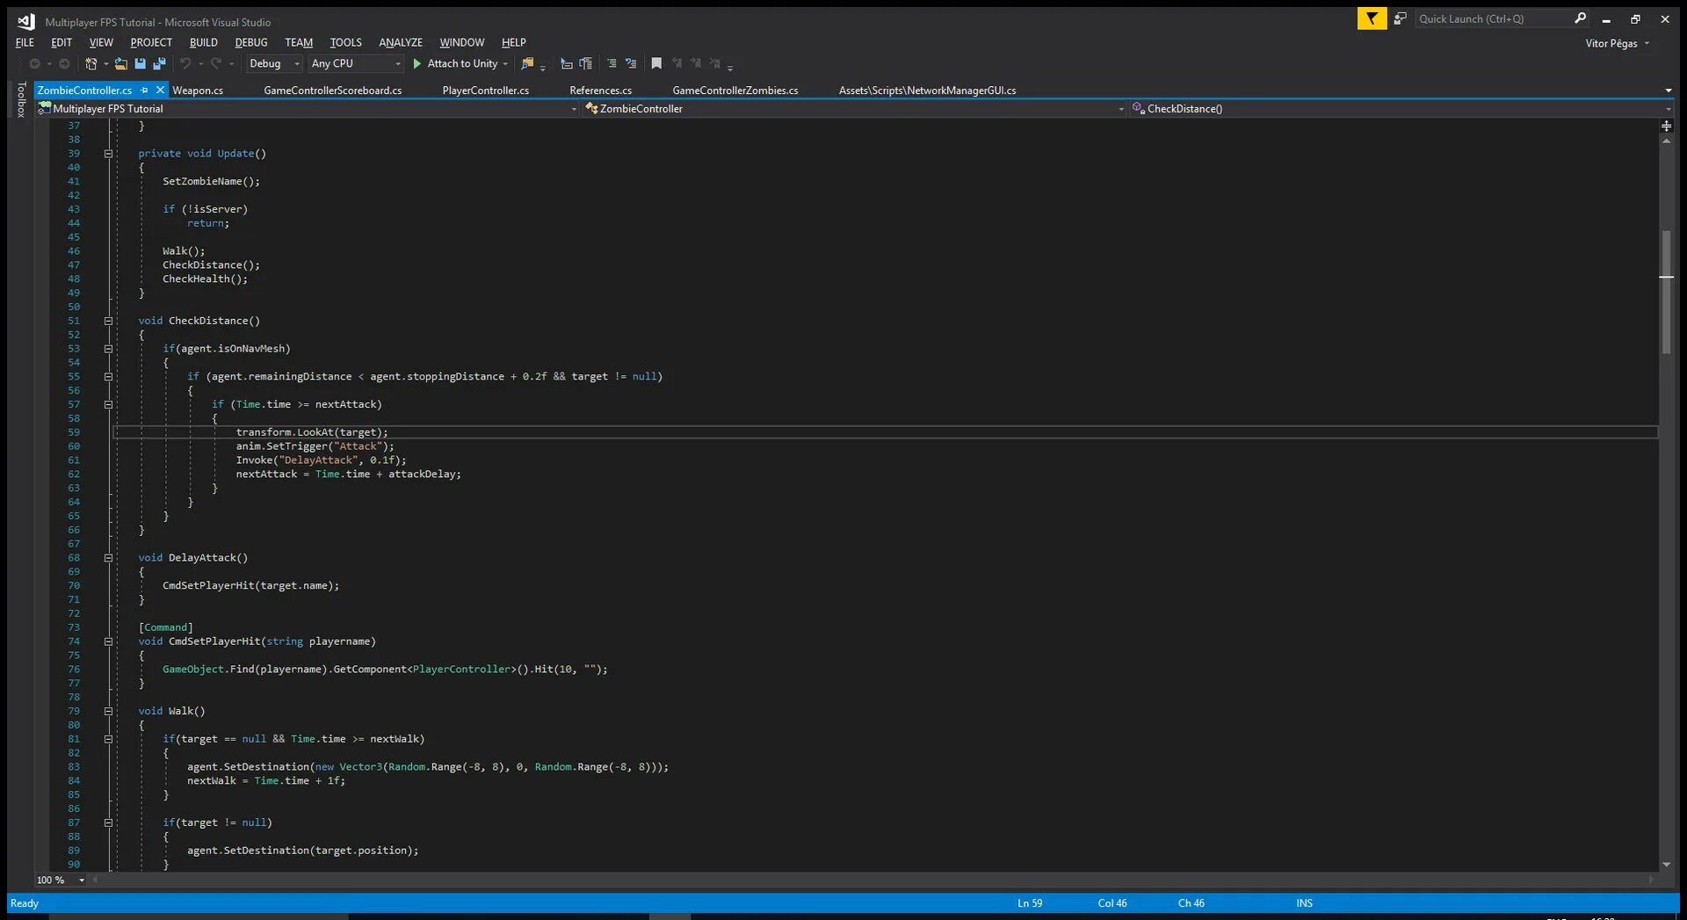Click the Uncomment Selection toolbar icon

(x=631, y=64)
